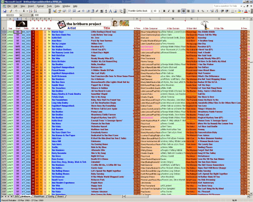Click the 'Artist' column heading label
The height and width of the screenshot is (202, 253).
pos(72,28)
